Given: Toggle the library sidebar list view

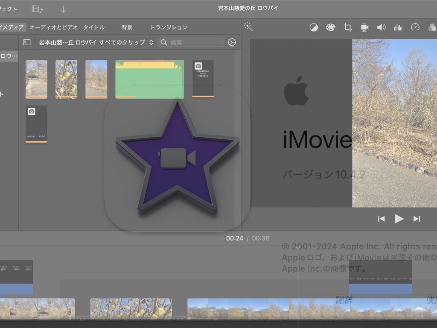Looking at the screenshot, I should point(27,42).
